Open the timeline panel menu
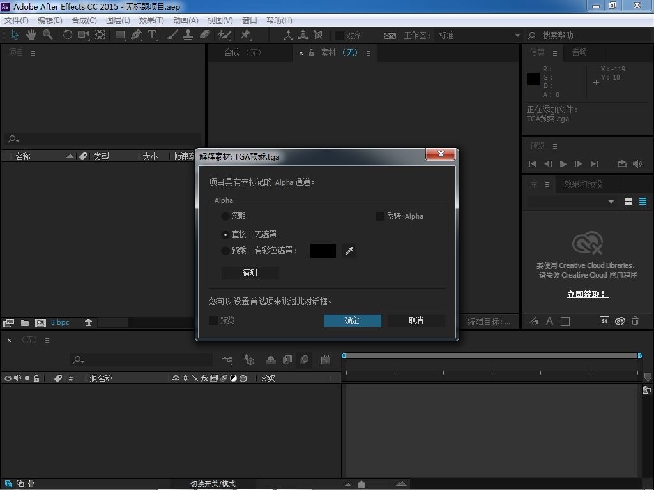The height and width of the screenshot is (490, 654). [47, 341]
